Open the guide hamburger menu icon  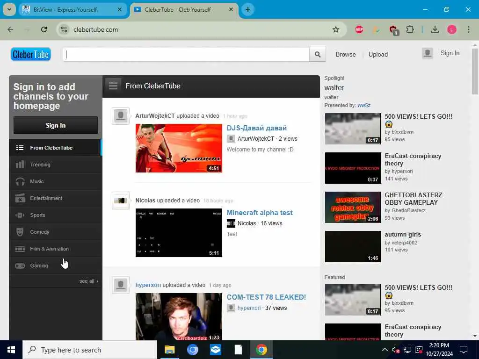click(113, 86)
